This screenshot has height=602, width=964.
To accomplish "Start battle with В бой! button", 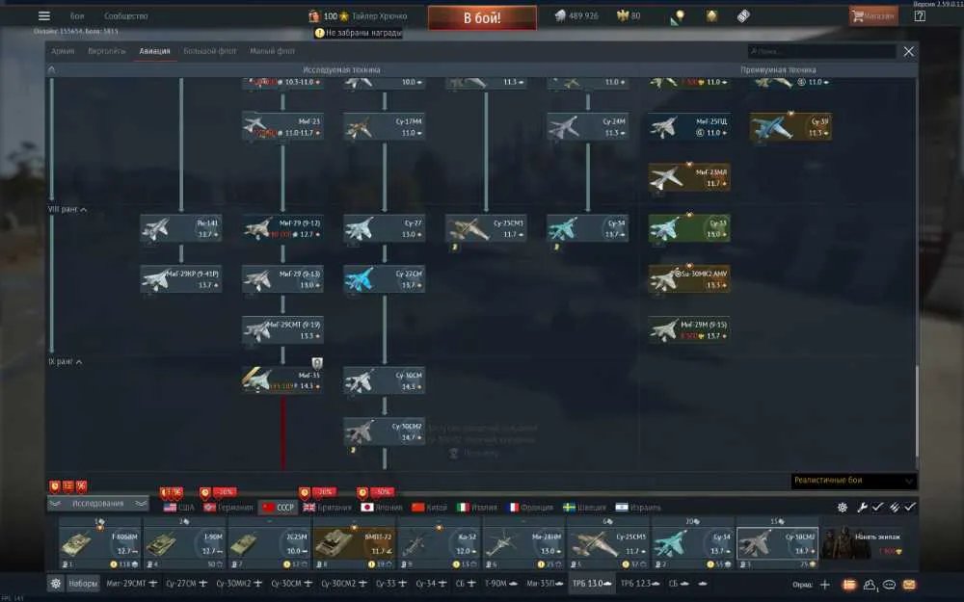I will point(482,17).
